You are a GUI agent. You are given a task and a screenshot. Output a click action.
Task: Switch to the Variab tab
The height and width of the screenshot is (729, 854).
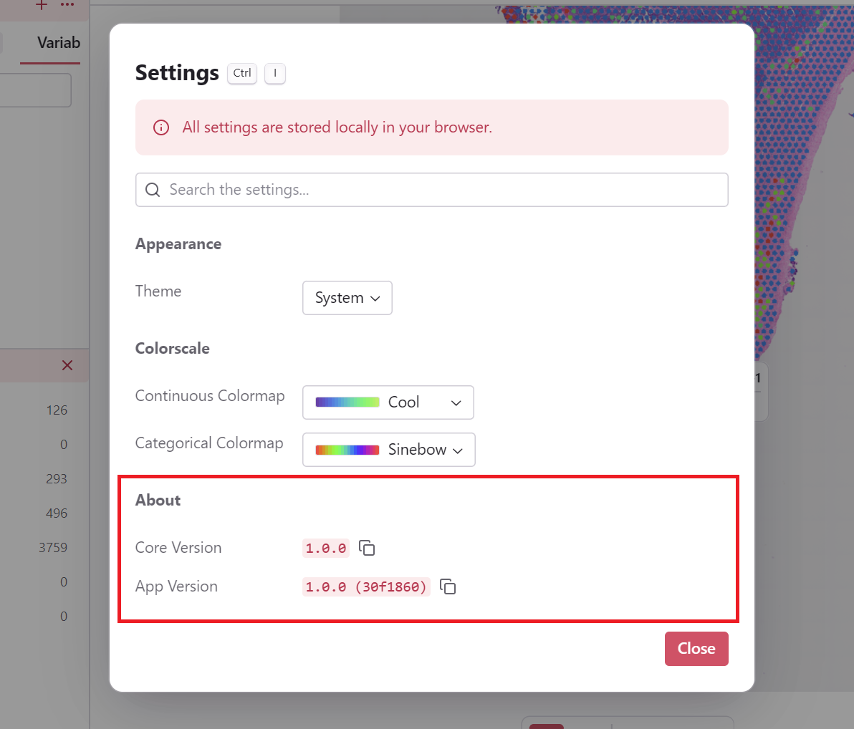pos(59,43)
